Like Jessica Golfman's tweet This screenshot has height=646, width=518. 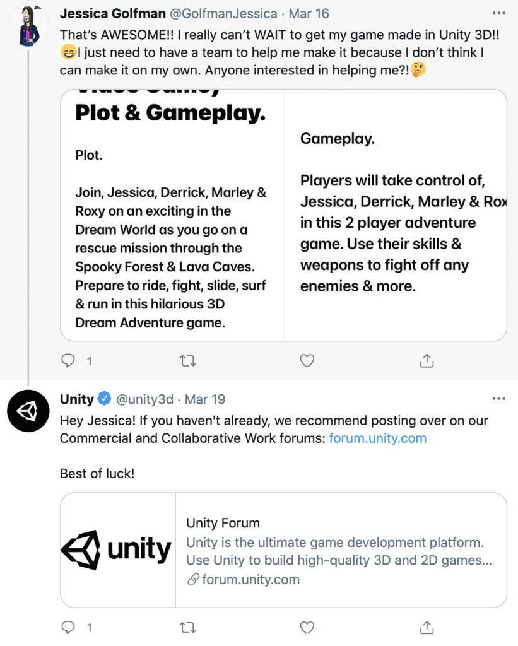point(307,360)
